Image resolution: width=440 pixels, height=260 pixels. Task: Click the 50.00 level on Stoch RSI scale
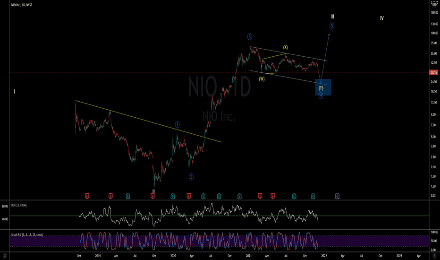coord(434,241)
